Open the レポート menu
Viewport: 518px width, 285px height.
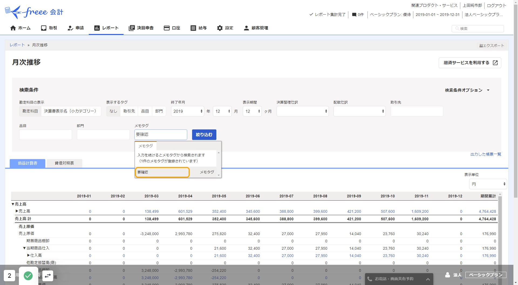tap(106, 28)
